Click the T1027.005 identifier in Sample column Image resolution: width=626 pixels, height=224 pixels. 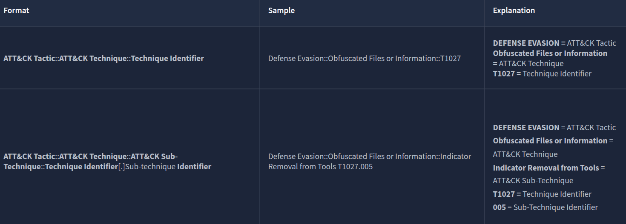(355, 167)
